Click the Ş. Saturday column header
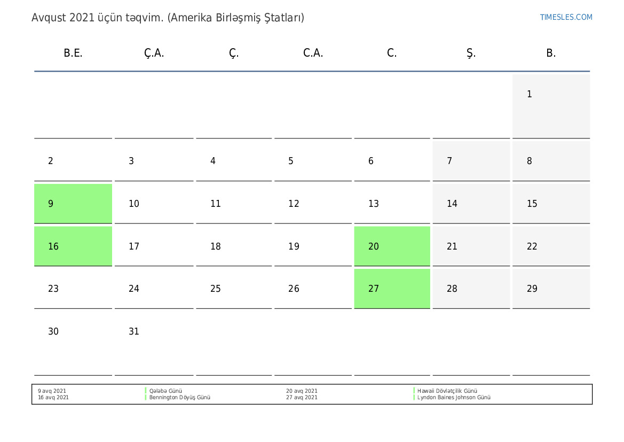This screenshot has height=442, width=624. (471, 53)
